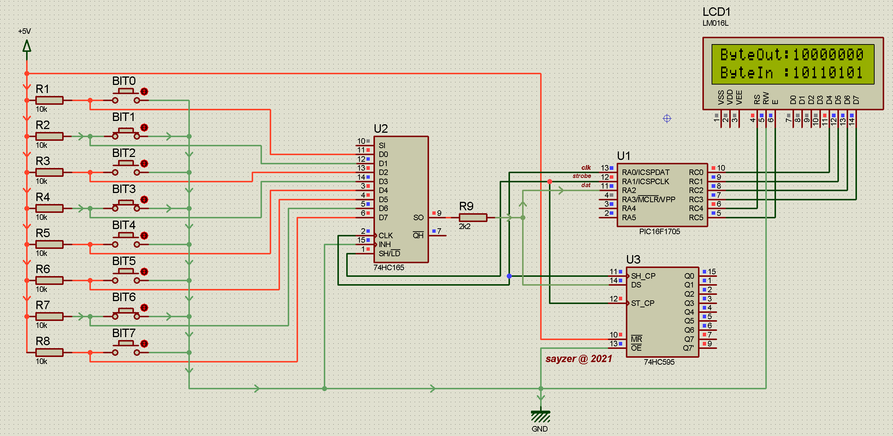Click the blue origin crosshair marker
The image size is (893, 436).
(667, 118)
